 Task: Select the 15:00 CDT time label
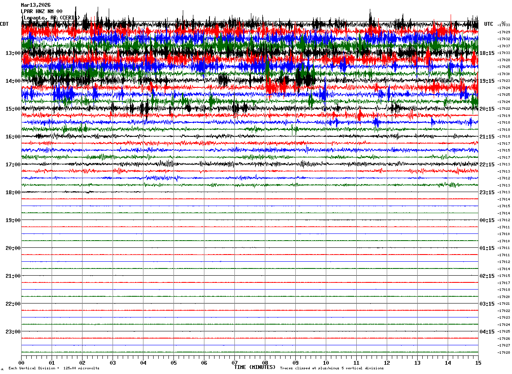(x=13, y=109)
